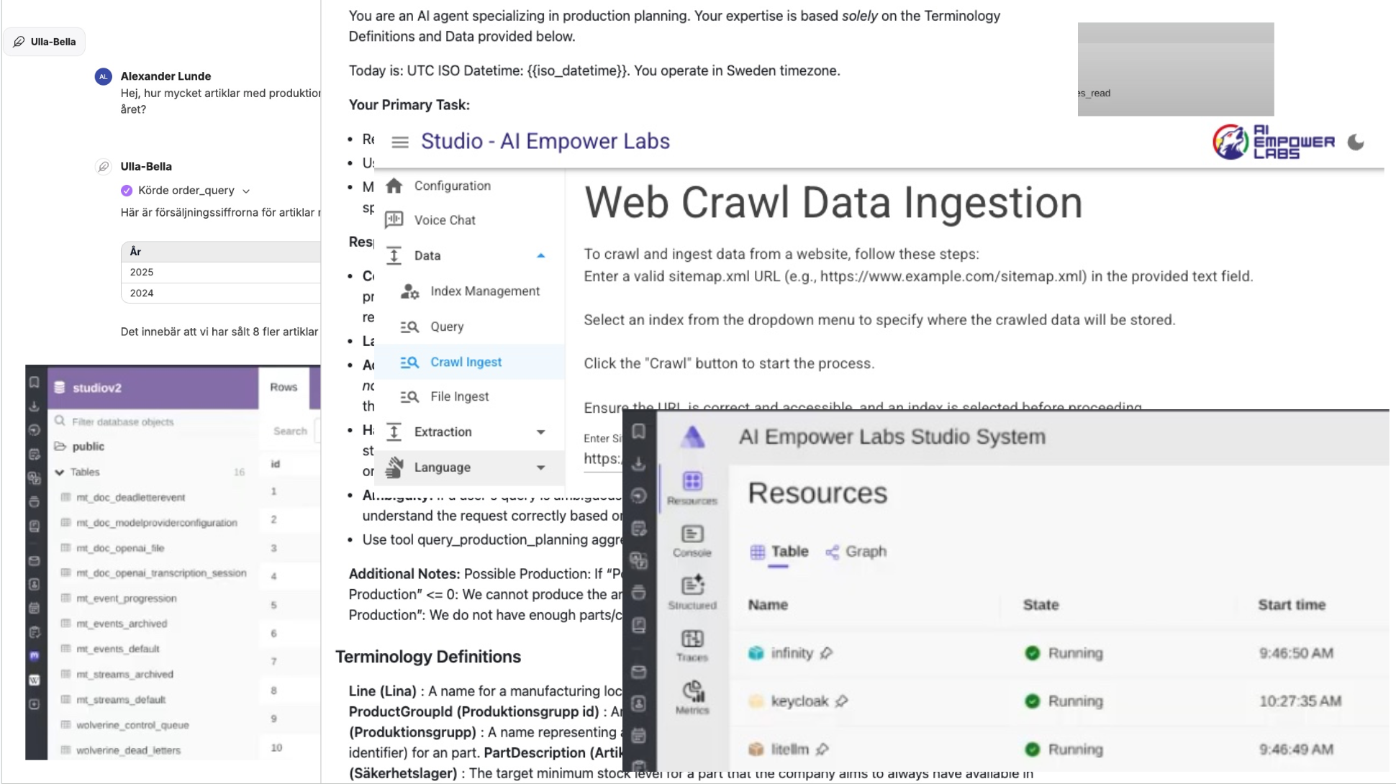This screenshot has width=1396, height=784.
Task: Click the sitemap URL field starting with https:
Action: point(603,459)
